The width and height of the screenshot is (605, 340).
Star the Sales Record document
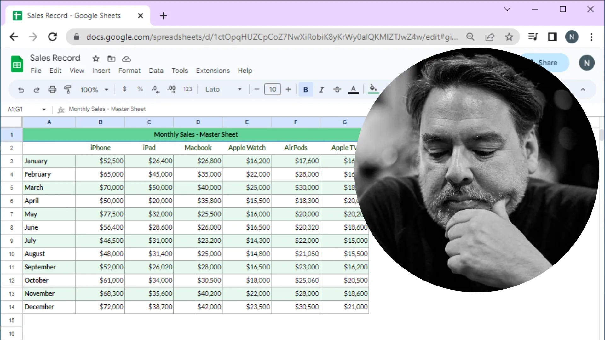pyautogui.click(x=96, y=59)
